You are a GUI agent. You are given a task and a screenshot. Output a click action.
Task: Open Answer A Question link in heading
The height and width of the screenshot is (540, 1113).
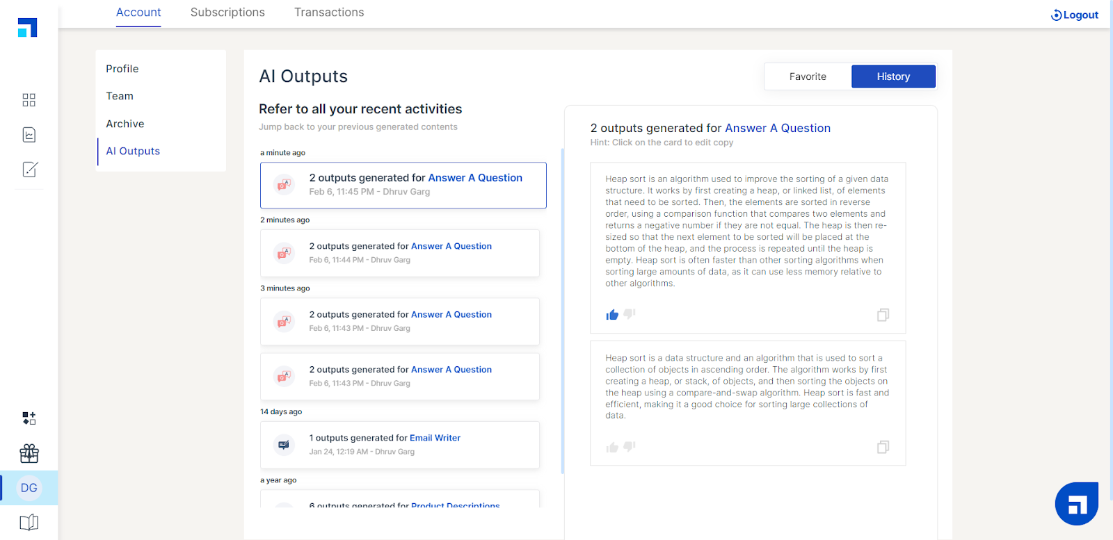(x=777, y=128)
